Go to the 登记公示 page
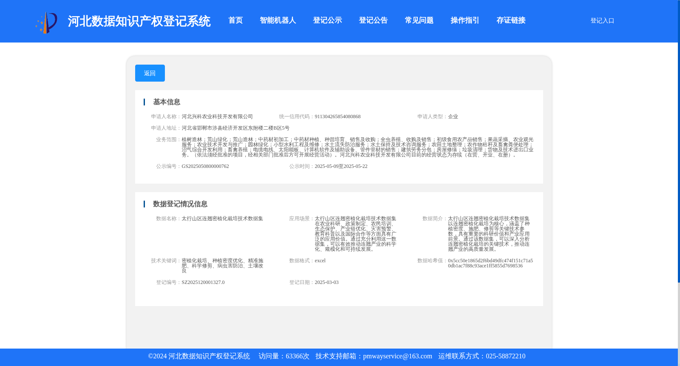The height and width of the screenshot is (366, 680). point(327,20)
